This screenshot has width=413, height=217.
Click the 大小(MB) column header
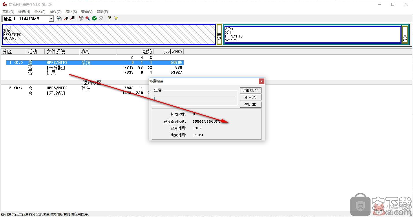click(168, 52)
